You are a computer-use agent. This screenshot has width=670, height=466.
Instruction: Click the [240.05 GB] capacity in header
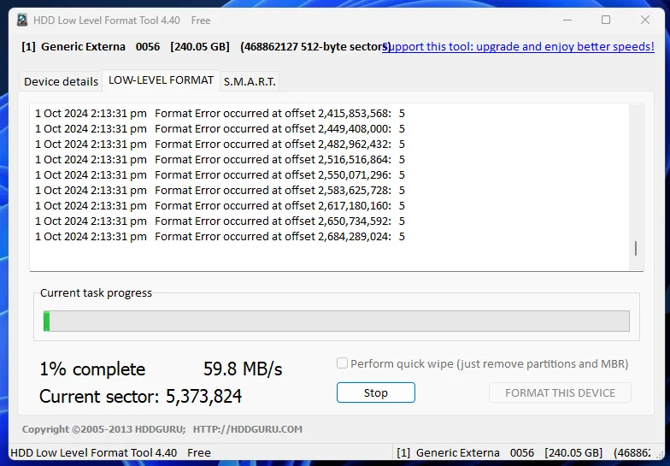point(200,46)
